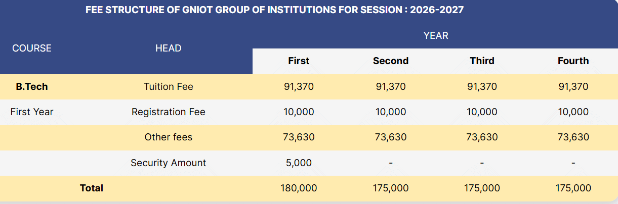This screenshot has height=204, width=618.
Task: Select the Other fees row label
Action: [x=169, y=137]
